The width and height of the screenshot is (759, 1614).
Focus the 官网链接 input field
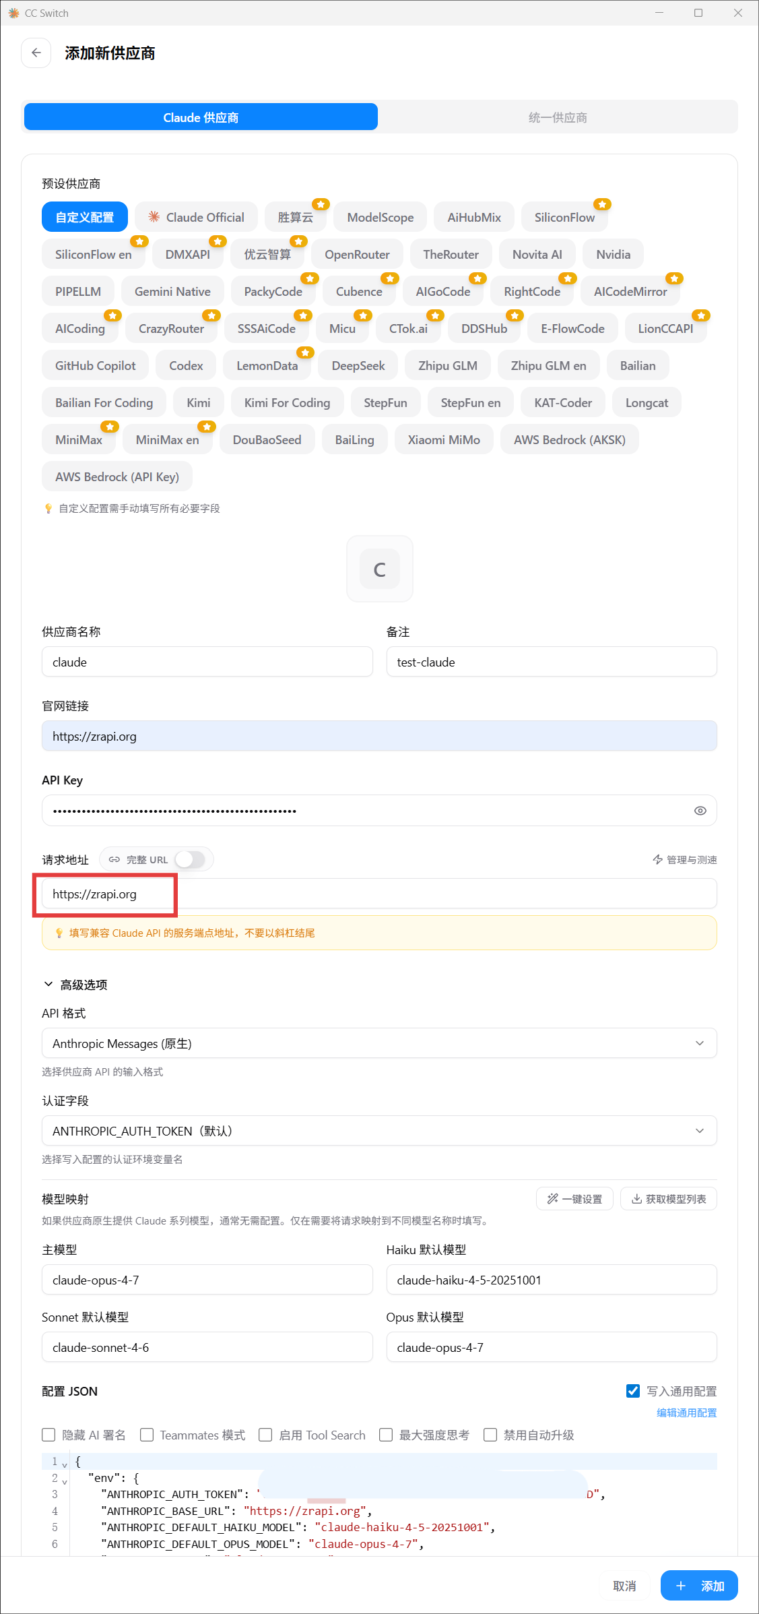click(379, 736)
